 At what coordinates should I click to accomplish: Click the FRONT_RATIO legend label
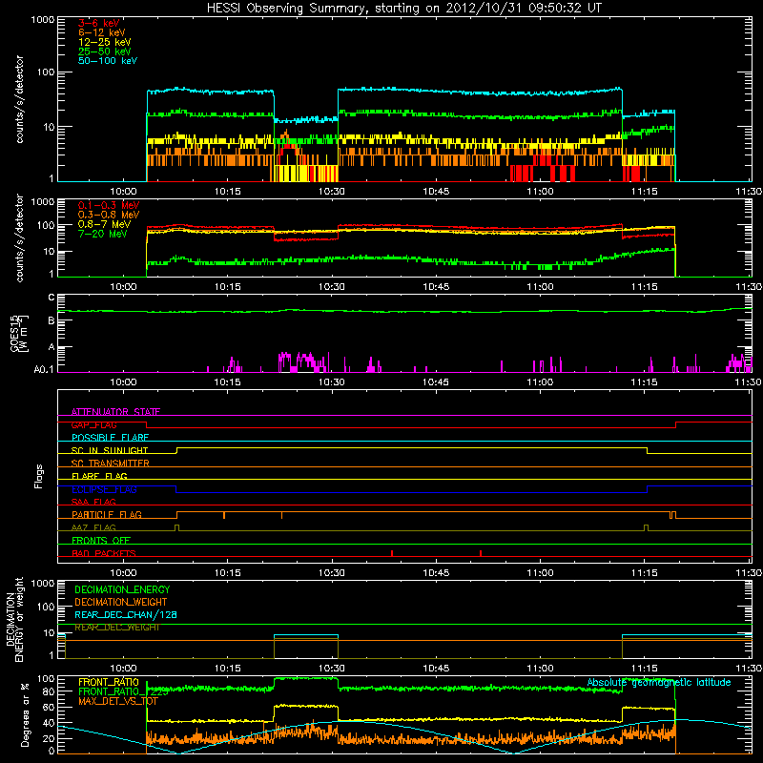[109, 682]
